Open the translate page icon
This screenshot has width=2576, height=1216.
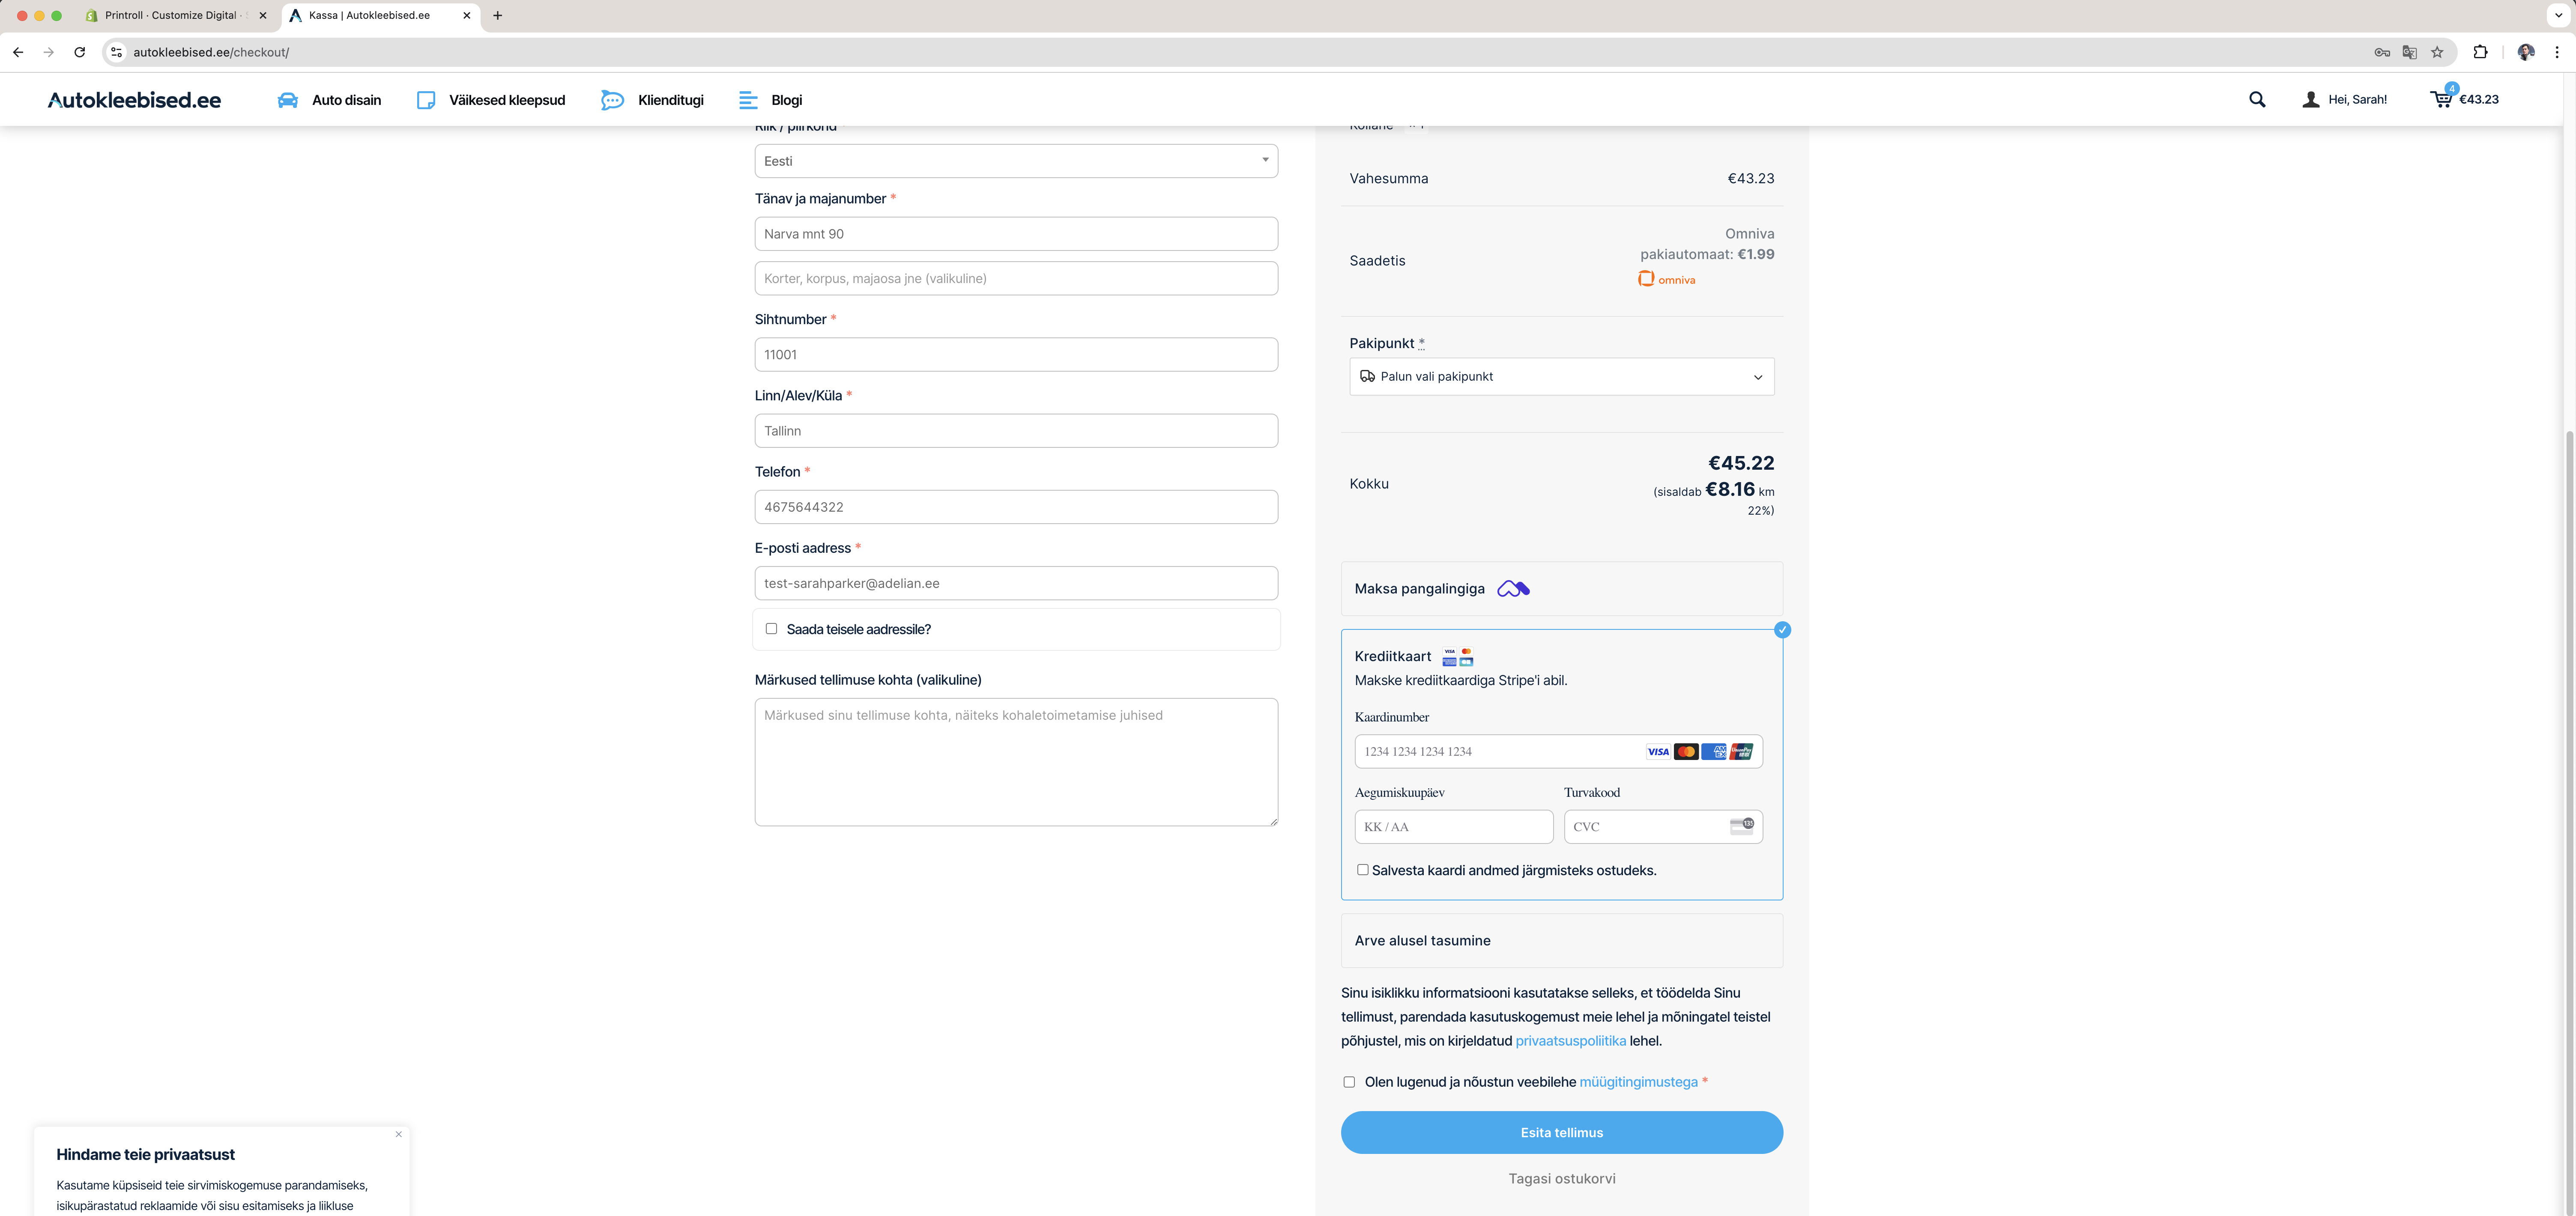pos(2410,52)
